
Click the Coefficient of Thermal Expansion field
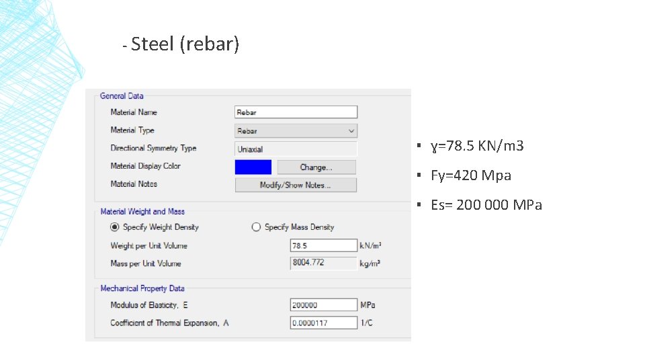coord(323,323)
